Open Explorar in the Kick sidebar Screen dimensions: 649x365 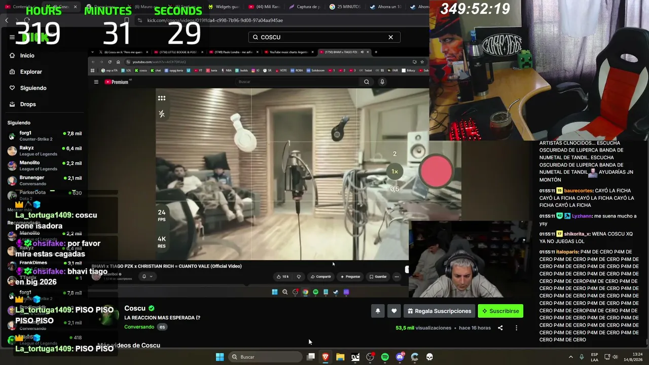[x=25, y=71]
